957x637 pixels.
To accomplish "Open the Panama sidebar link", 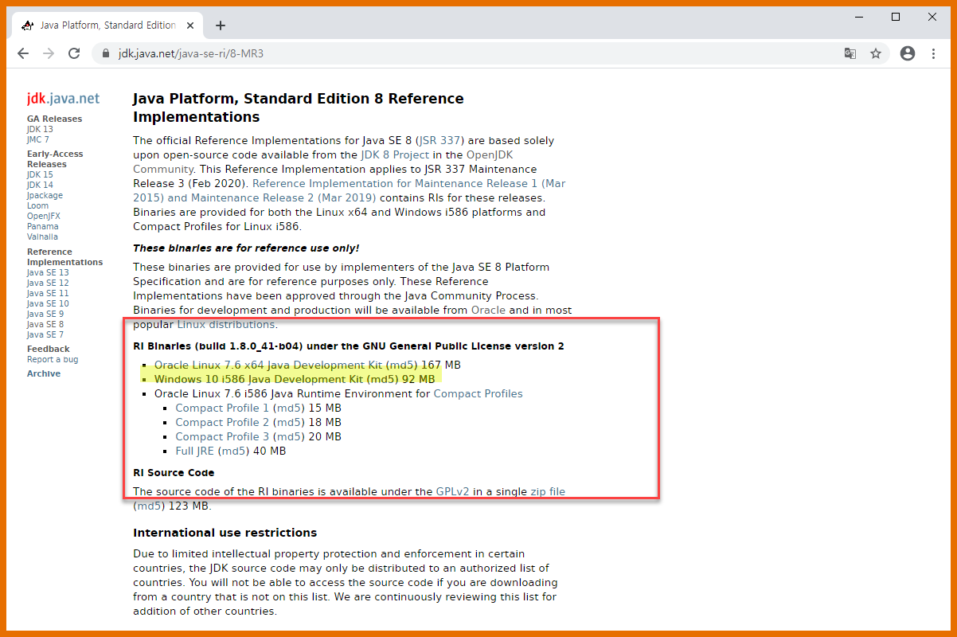I will pyautogui.click(x=42, y=226).
